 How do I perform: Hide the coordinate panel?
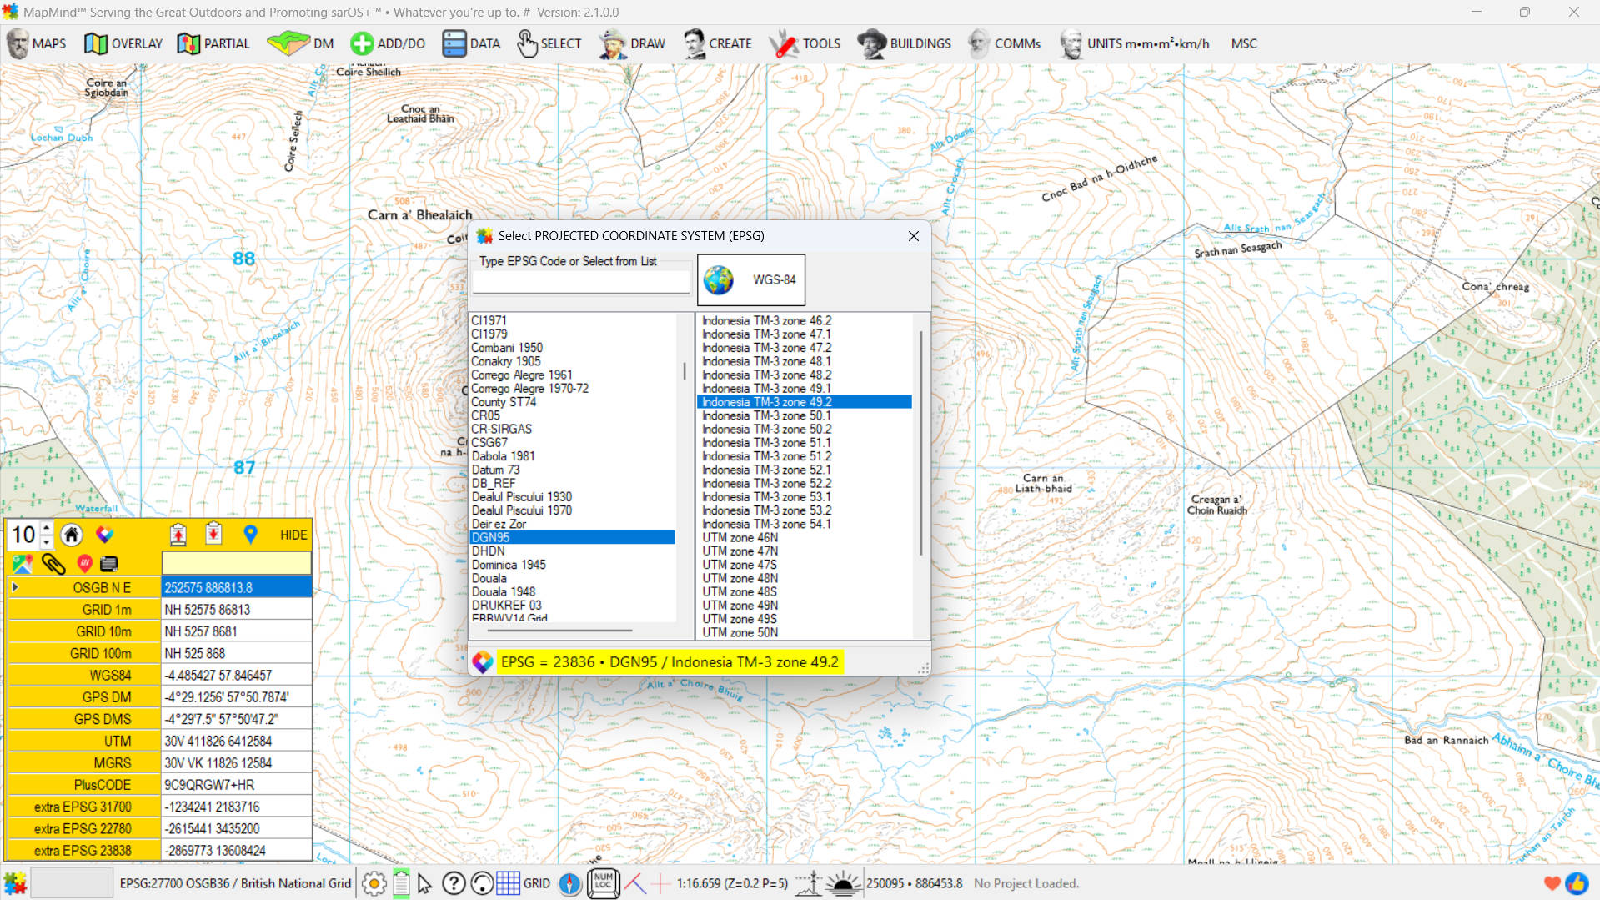point(293,535)
